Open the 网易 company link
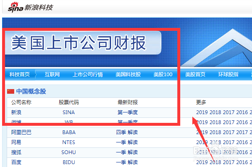Viewport: 252px width, 167px height. [x=16, y=142]
